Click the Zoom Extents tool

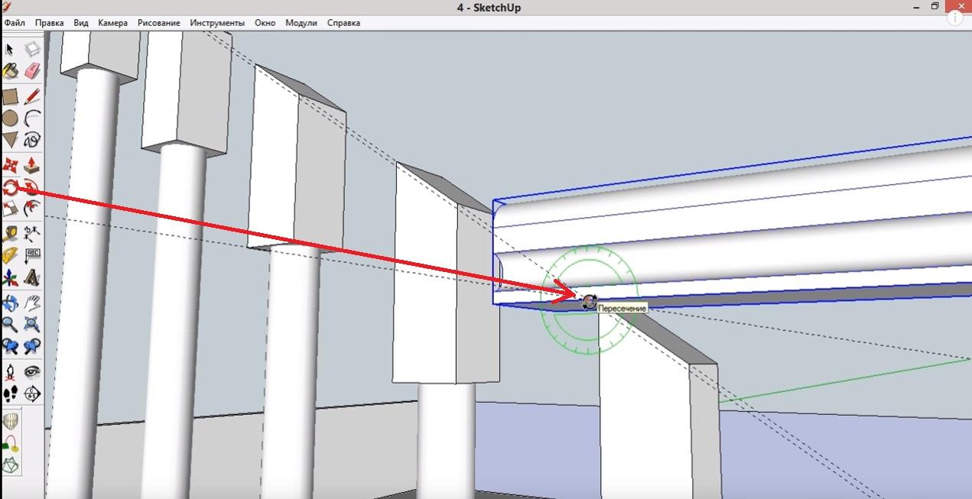coord(32,347)
